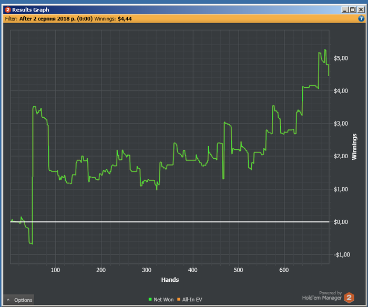
Task: Click the 'Winnings' y-axis title
Action: pos(354,147)
